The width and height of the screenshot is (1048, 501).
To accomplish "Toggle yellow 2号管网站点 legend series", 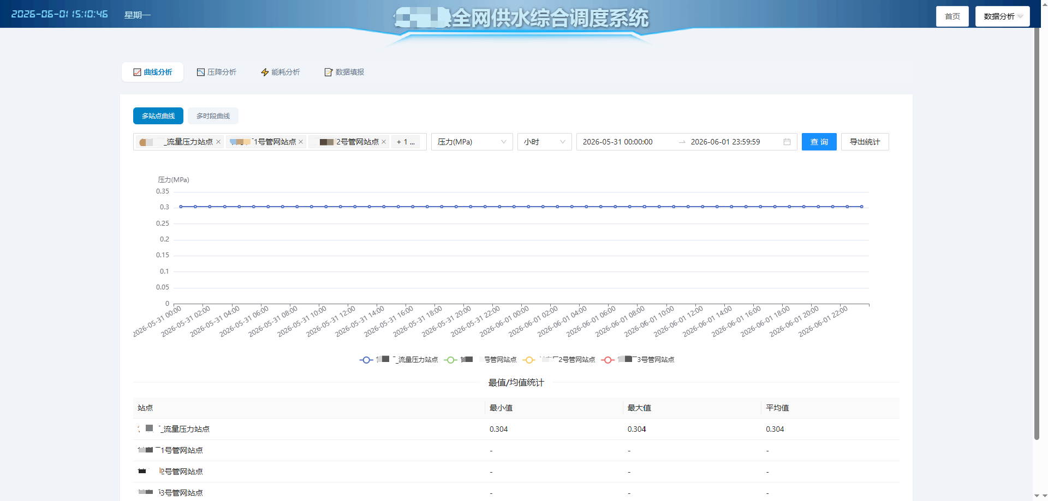I will 559,360.
